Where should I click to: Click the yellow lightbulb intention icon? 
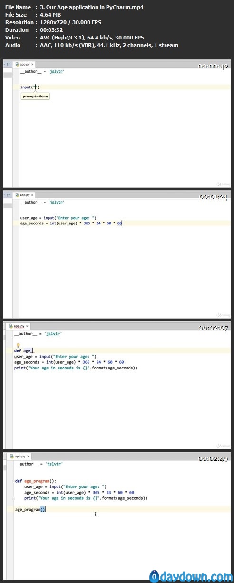(18, 345)
